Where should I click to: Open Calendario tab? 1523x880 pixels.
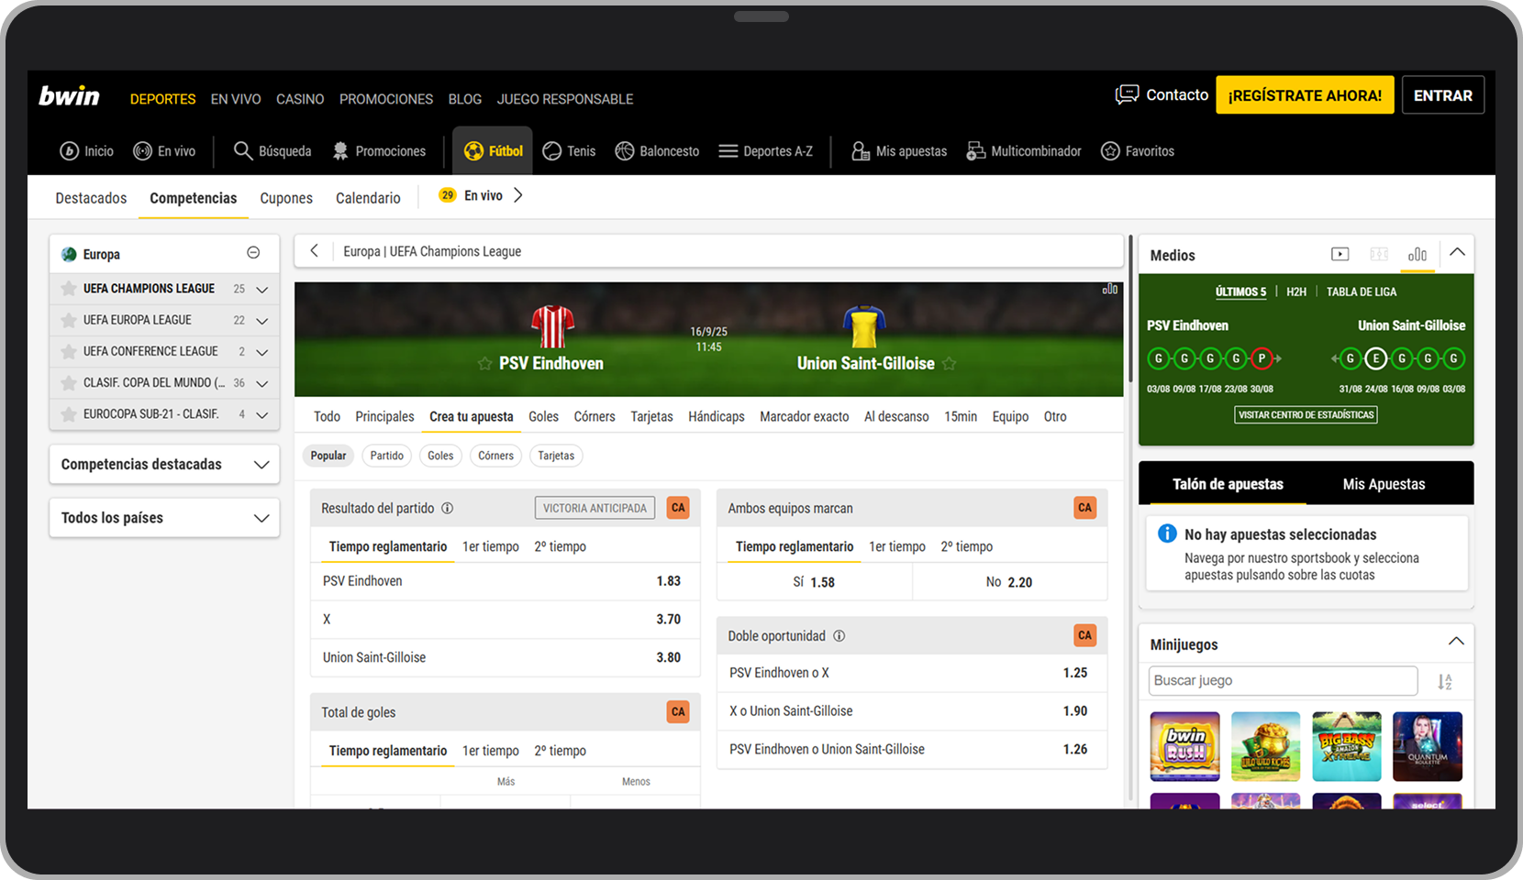coord(368,198)
